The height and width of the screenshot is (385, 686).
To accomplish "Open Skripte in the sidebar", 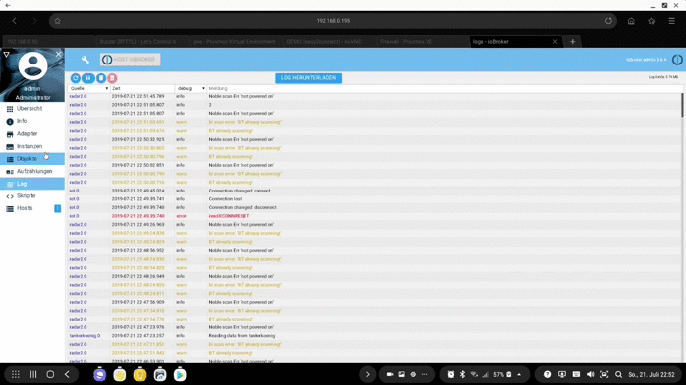I will [x=32, y=196].
